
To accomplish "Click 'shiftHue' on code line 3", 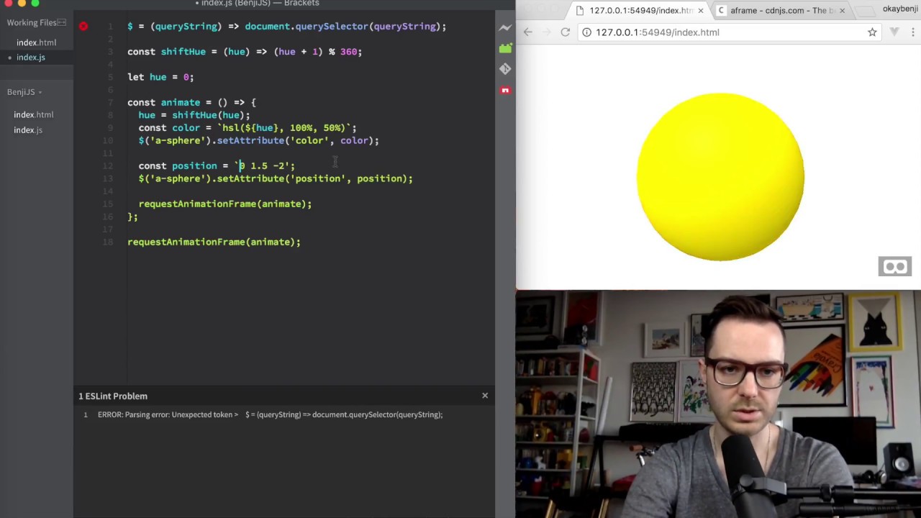I will click(x=183, y=52).
